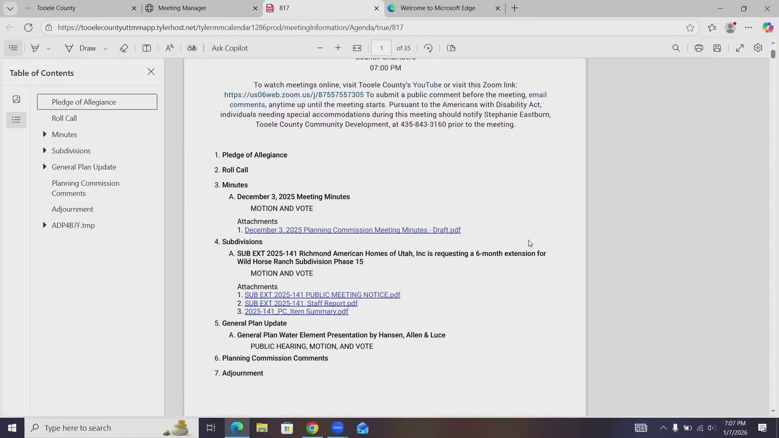Open the Draw pen options dropdown
The height and width of the screenshot is (438, 779).
[105, 48]
